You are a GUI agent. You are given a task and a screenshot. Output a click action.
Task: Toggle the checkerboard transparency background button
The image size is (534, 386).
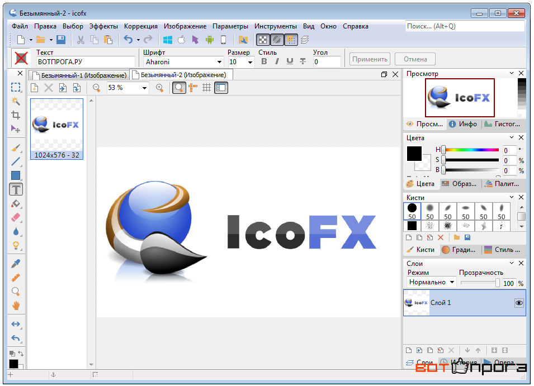(263, 40)
